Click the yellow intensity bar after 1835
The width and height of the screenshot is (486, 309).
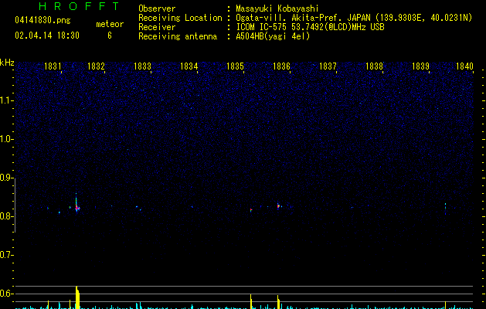tap(251, 301)
